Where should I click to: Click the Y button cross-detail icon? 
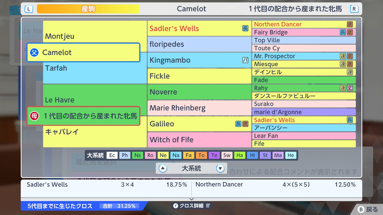175,206
